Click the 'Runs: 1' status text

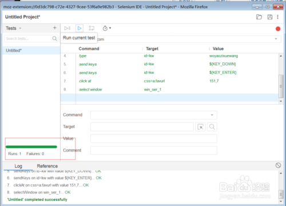[15, 154]
